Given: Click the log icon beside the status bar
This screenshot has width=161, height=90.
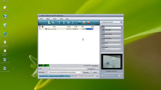Looking at the screenshot, I should [x=98, y=76].
